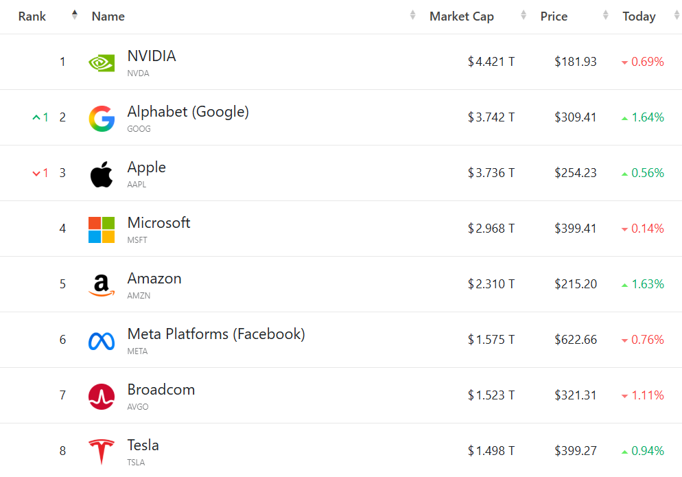Click the Alphabet Google logo icon
The width and height of the screenshot is (682, 477).
pyautogui.click(x=102, y=118)
